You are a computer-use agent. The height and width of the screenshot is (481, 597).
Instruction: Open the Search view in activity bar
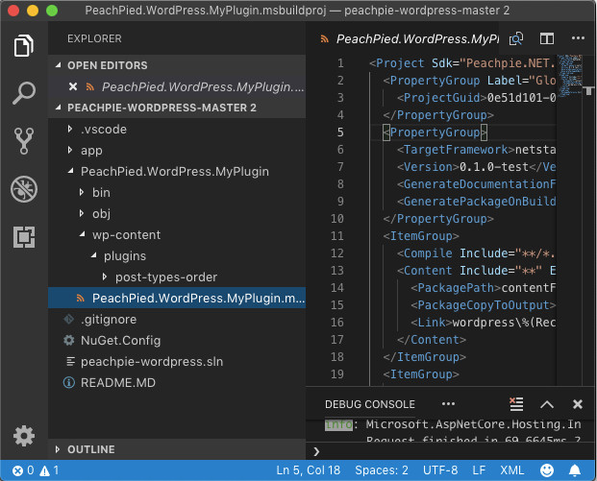tap(24, 93)
